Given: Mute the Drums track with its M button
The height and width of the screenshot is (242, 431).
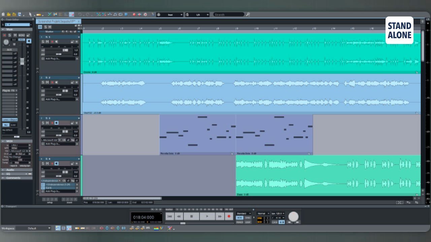Looking at the screenshot, I should coord(47,42).
